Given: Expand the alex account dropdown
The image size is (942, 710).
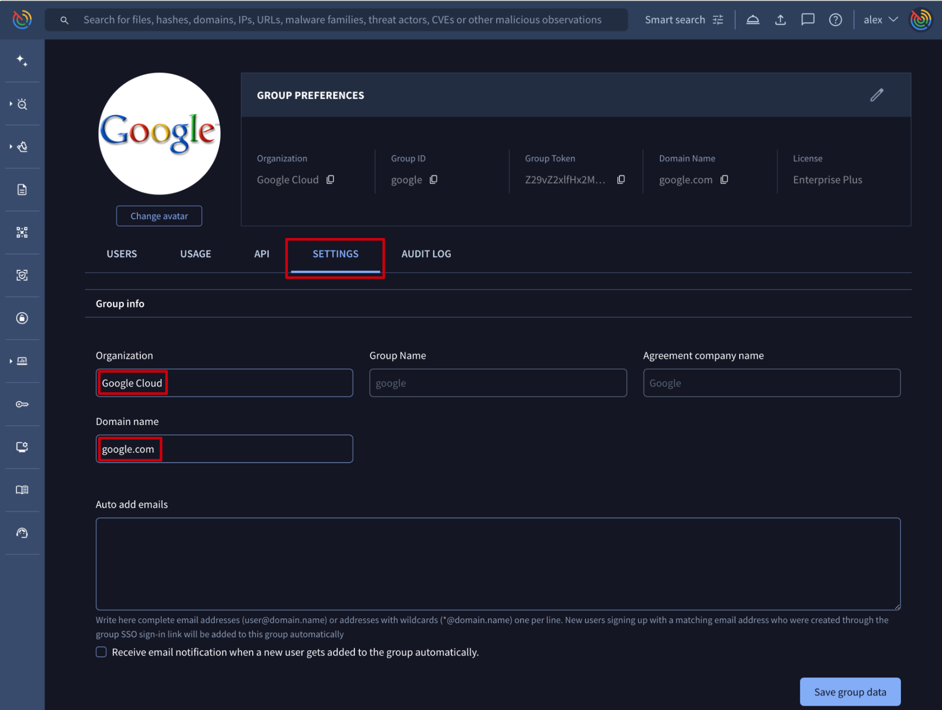Looking at the screenshot, I should tap(881, 20).
